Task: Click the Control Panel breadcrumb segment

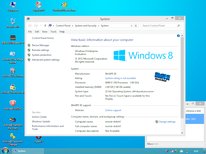Action: tap(63, 26)
